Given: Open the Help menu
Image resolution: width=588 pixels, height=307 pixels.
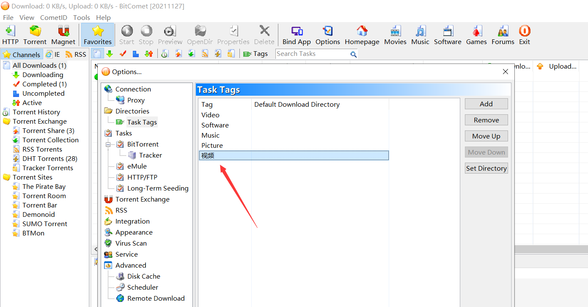Looking at the screenshot, I should (103, 17).
